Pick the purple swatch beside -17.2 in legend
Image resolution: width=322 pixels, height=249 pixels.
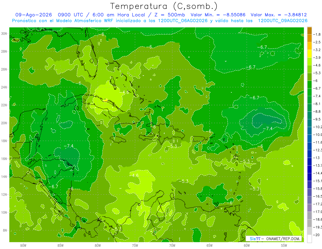tap(309, 208)
